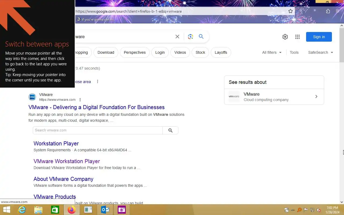This screenshot has height=215, width=344.
Task: Click the page vertical scrollbar thumb
Action: (342, 45)
